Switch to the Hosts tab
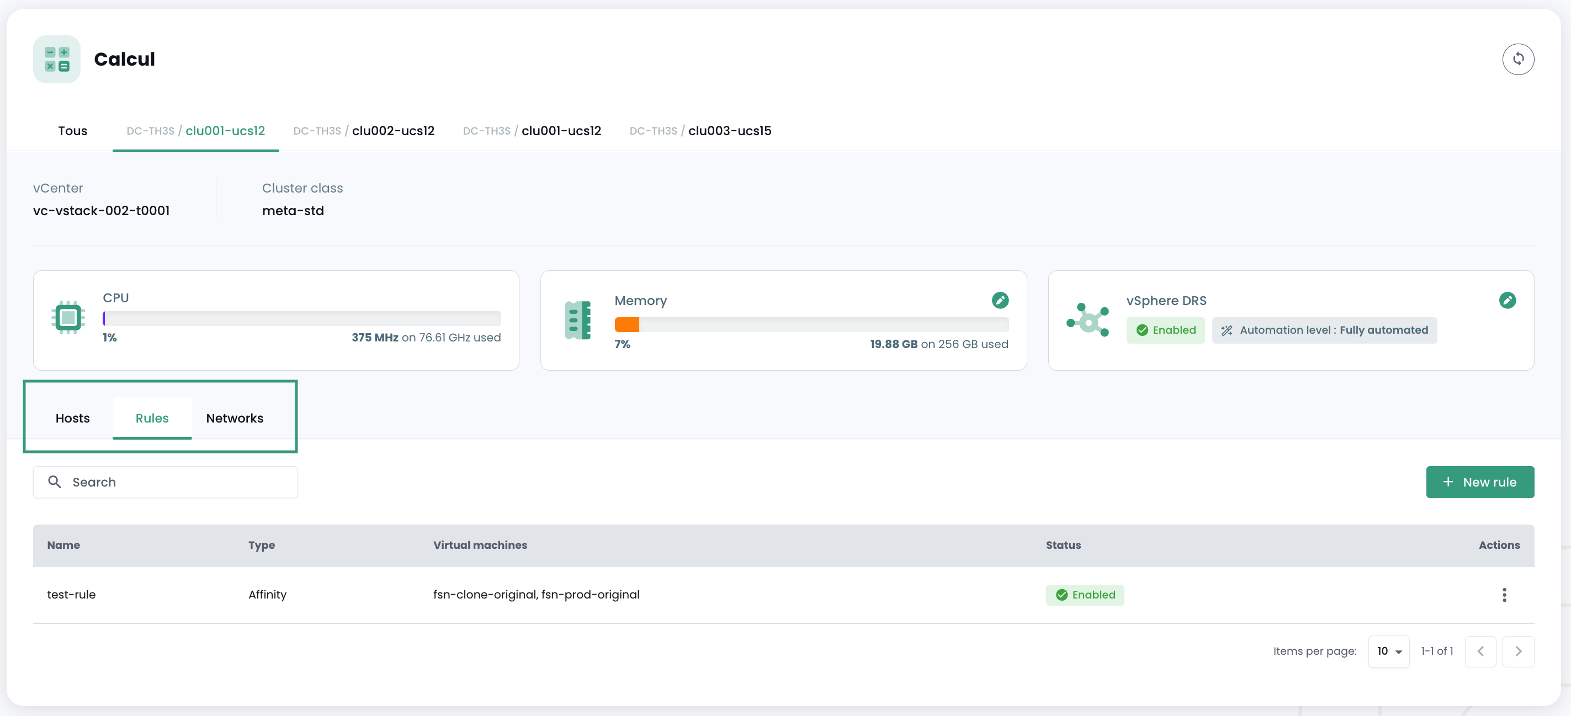The image size is (1571, 716). click(x=72, y=418)
